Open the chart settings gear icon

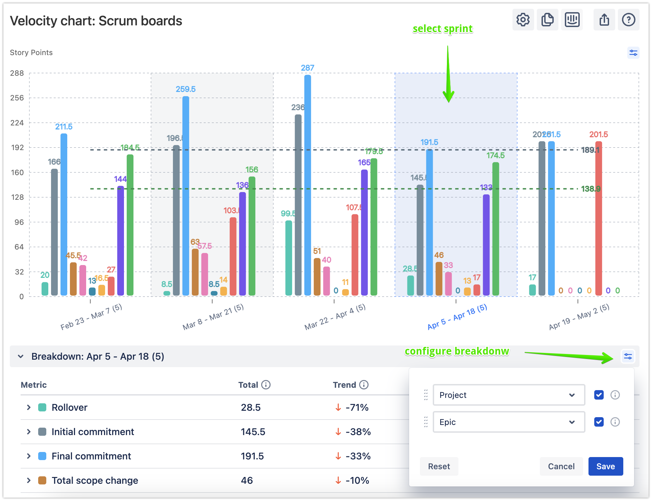coord(523,20)
